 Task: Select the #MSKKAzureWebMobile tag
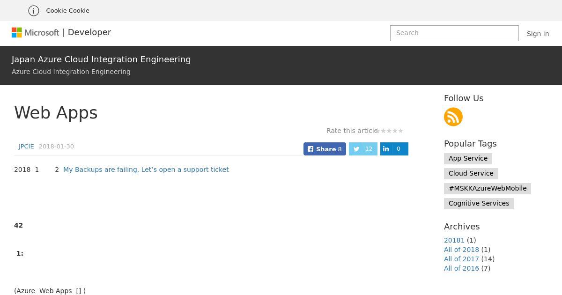tap(488, 189)
